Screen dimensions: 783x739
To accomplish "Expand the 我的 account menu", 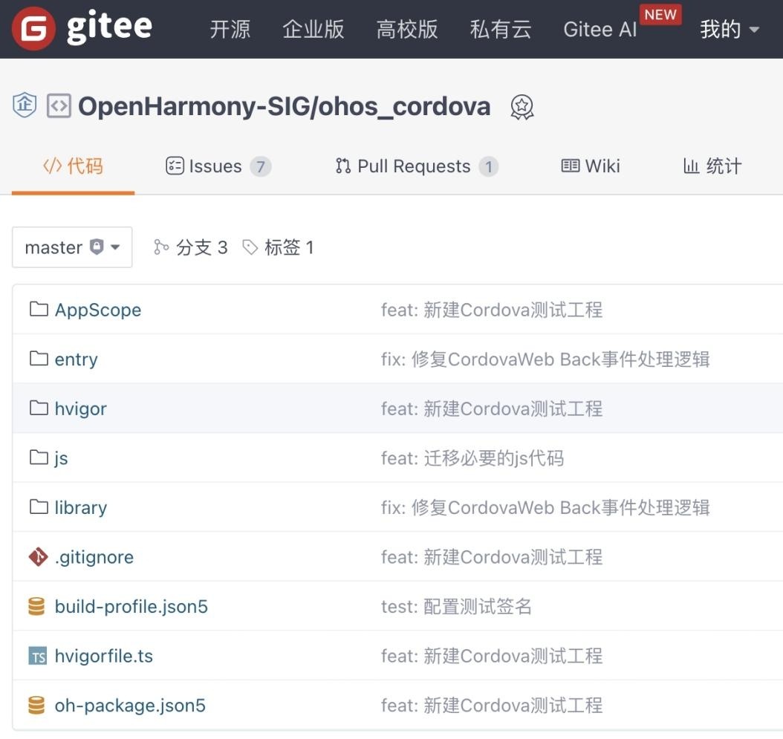I will (x=730, y=29).
